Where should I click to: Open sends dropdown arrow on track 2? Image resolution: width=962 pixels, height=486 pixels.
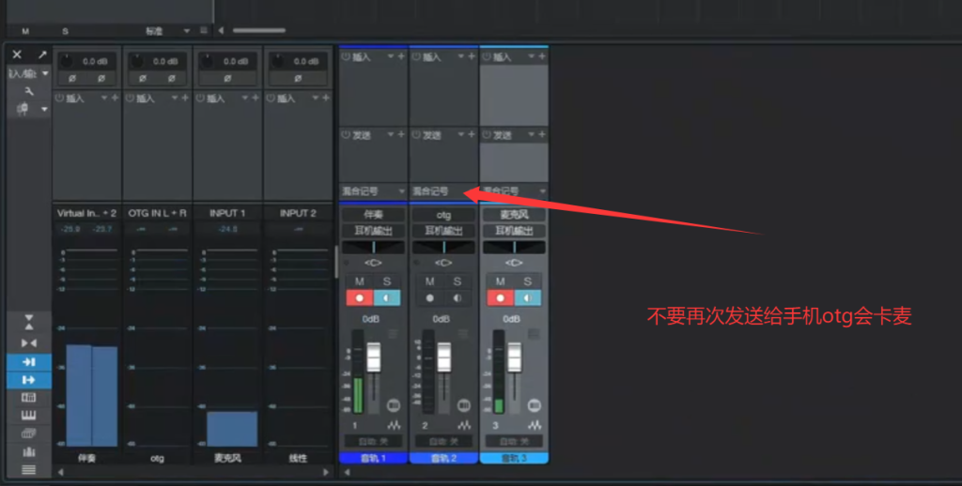pos(460,135)
